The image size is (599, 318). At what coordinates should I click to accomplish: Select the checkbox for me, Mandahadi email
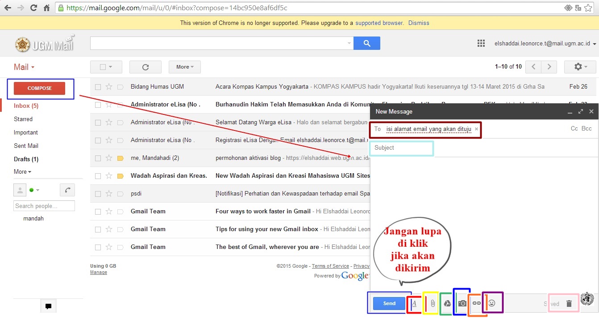tap(98, 158)
